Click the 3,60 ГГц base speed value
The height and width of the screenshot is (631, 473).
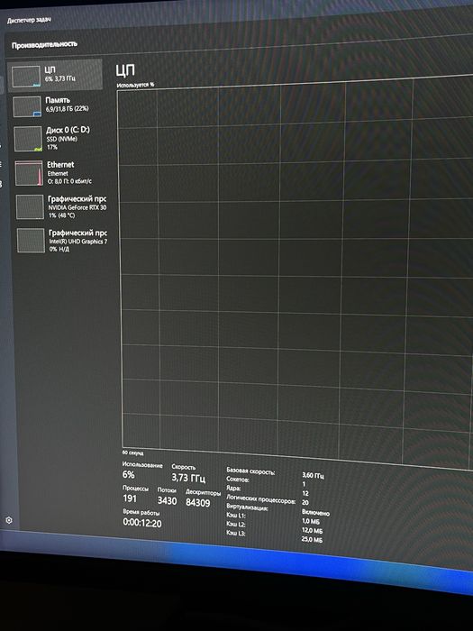click(313, 476)
